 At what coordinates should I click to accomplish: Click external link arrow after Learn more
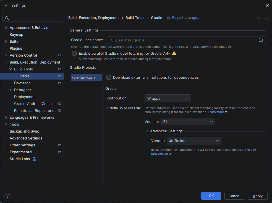pos(226,112)
